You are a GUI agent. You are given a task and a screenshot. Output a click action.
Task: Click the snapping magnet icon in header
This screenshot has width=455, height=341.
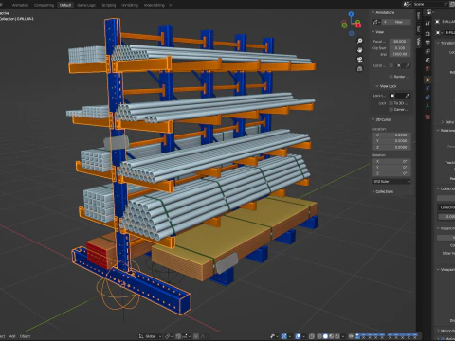click(x=178, y=336)
